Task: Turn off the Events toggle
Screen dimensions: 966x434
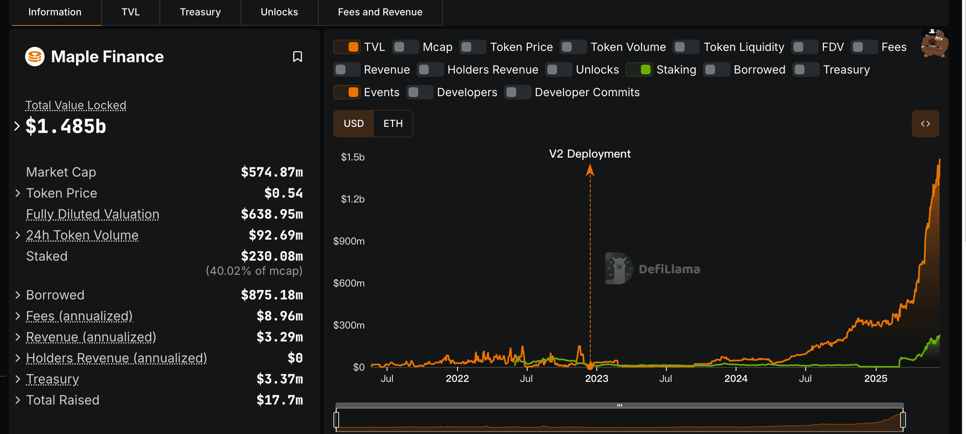Action: click(x=347, y=92)
